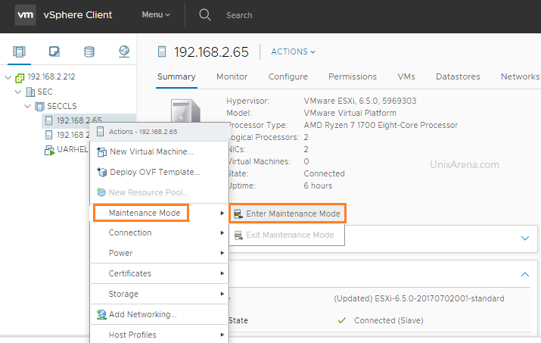
Task: Select the 192.168.2.212 vCenter label
Action: coord(51,77)
